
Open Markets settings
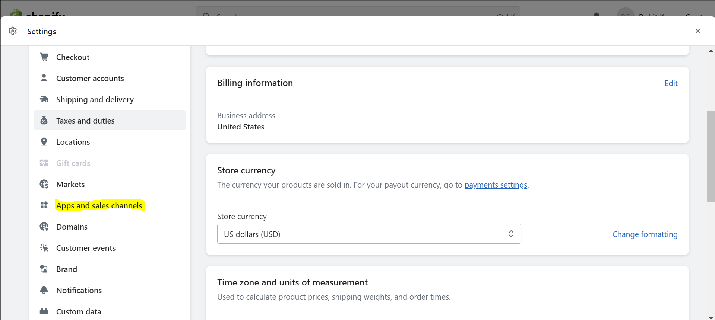click(110, 184)
